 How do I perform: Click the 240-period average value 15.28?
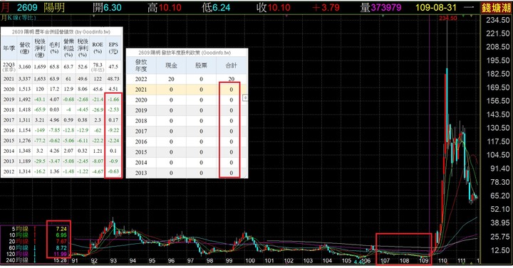pos(60,260)
